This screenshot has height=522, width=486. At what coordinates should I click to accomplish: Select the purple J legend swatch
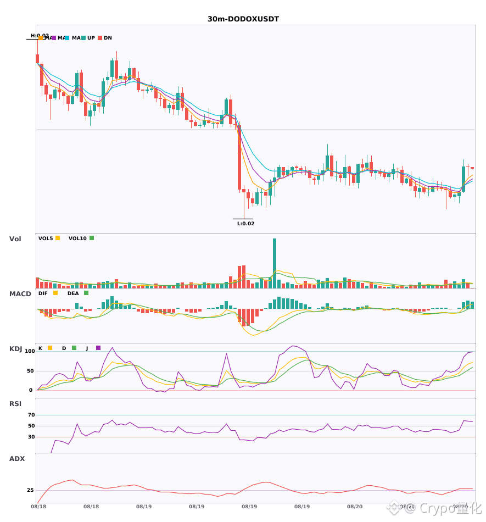pyautogui.click(x=98, y=348)
